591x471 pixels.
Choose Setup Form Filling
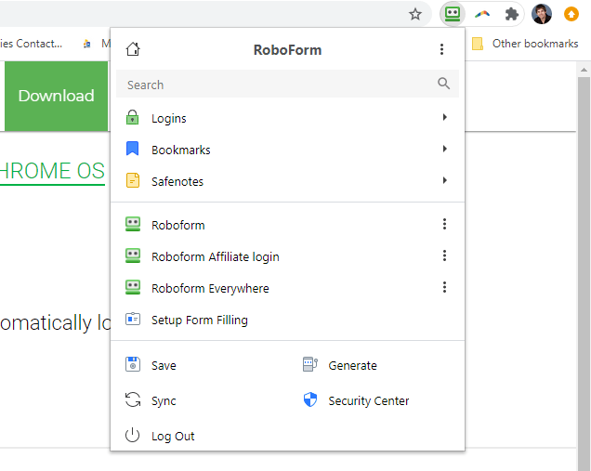(x=287, y=320)
